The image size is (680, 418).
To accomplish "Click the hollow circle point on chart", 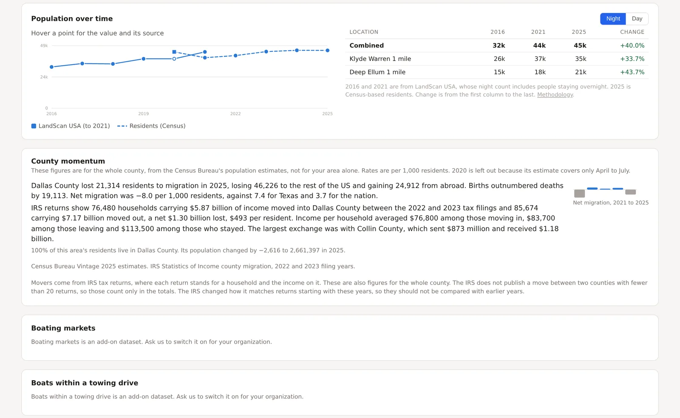I will coord(174,59).
